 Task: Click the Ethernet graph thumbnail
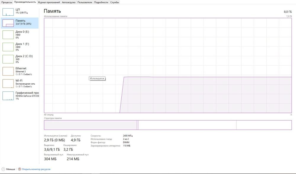click(x=8, y=71)
